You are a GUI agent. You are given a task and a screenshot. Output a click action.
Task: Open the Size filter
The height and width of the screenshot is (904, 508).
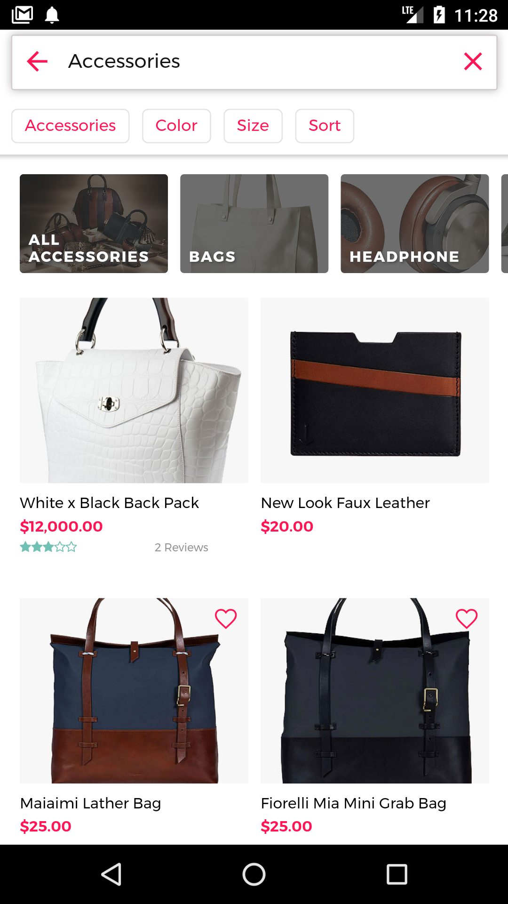[253, 126]
